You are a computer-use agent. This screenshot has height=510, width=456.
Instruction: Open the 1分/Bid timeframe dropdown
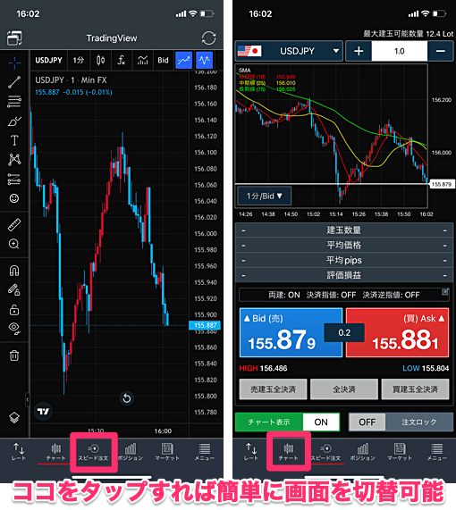point(264,196)
